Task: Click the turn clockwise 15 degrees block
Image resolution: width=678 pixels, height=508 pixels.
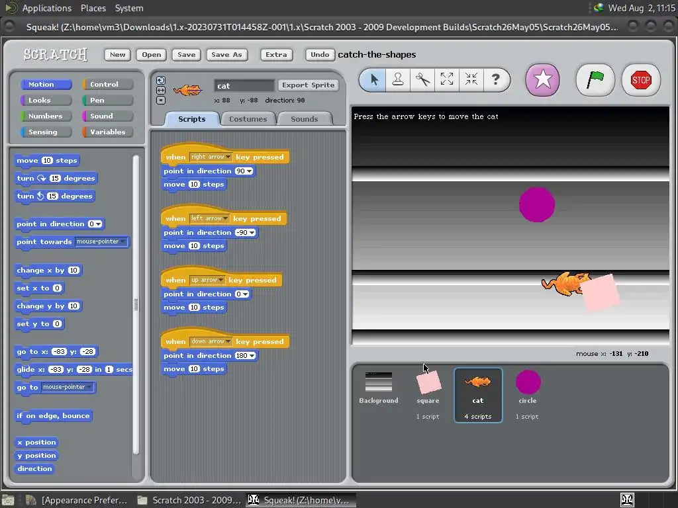Action: point(56,179)
